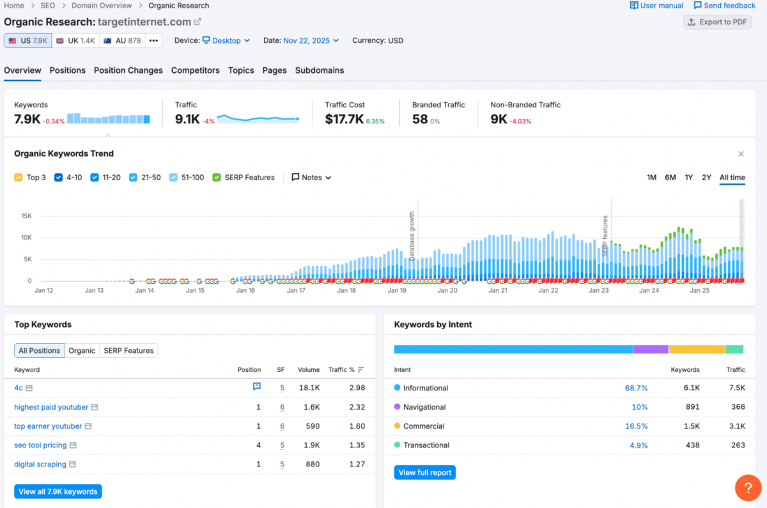Select SERP Features filter in Top Keywords
The image size is (767, 508).
point(128,350)
